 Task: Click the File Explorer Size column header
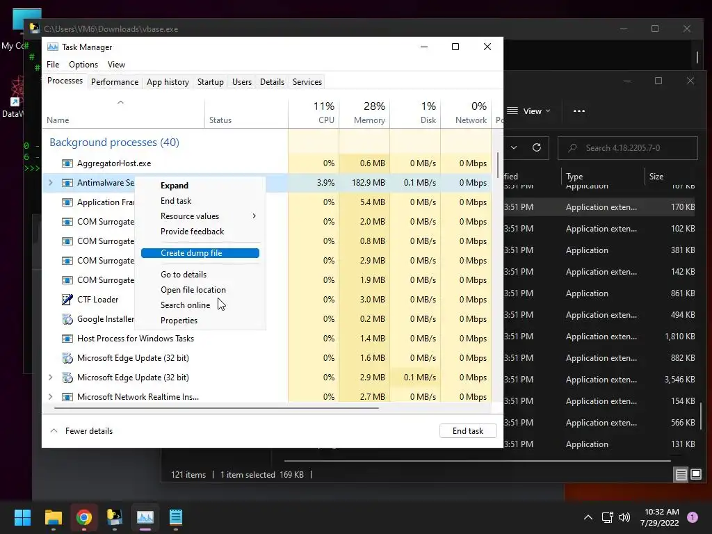tap(656, 176)
